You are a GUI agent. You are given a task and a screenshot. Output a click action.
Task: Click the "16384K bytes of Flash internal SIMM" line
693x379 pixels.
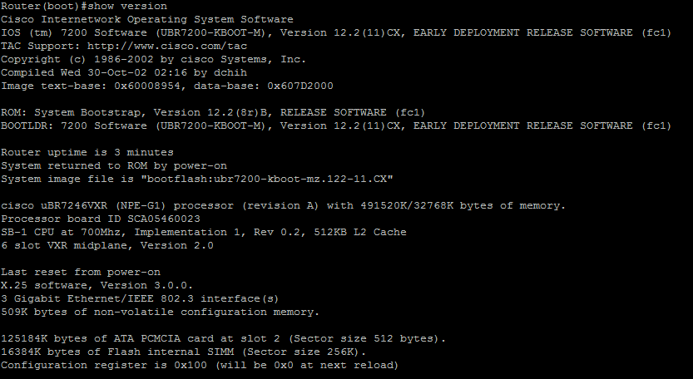(183, 352)
